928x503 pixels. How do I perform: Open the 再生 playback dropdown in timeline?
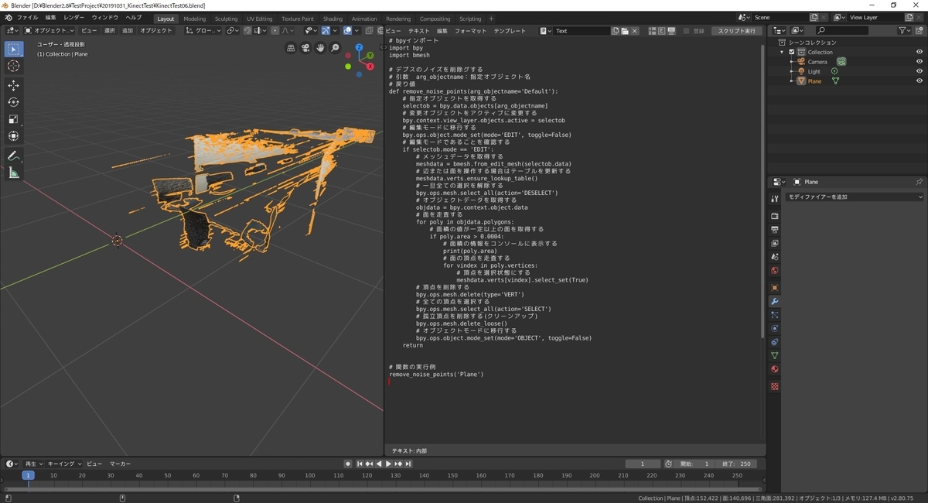click(x=33, y=464)
